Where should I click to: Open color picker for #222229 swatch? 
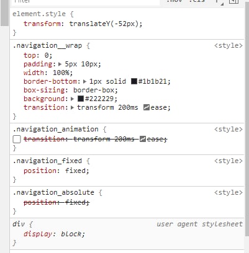pyautogui.click(x=81, y=99)
